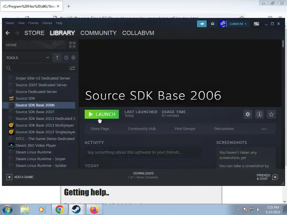Screen dimensions: 287x215
Task: Click the Source SDK icon in the list
Action: click(11, 98)
